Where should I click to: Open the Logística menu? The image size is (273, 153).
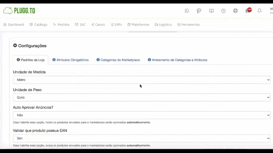tap(163, 24)
